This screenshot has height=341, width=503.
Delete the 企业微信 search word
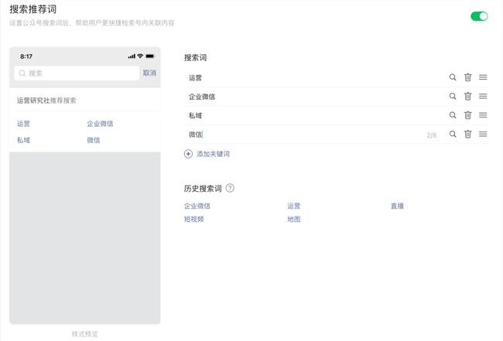click(x=467, y=96)
